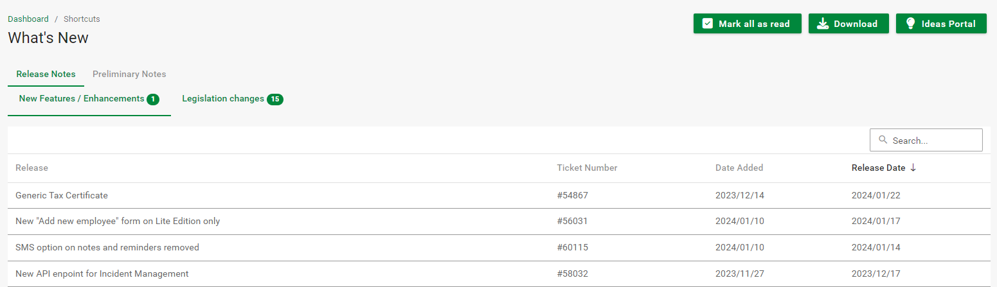Screen dimensions: 997x287
Task: Go to the Dashboard breadcrumb link
Action: [28, 19]
